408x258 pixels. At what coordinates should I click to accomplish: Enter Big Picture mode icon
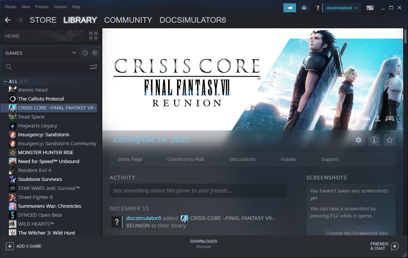[370, 8]
